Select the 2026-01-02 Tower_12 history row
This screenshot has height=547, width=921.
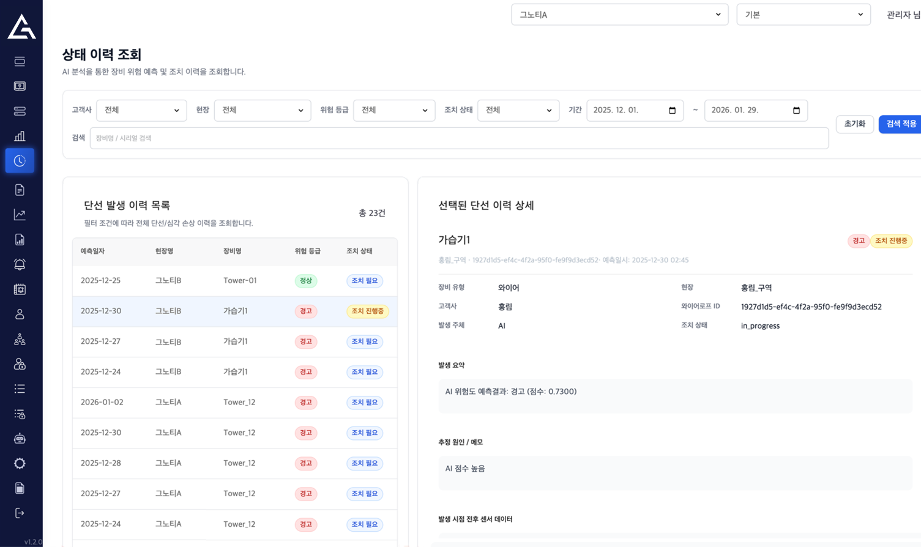click(234, 403)
